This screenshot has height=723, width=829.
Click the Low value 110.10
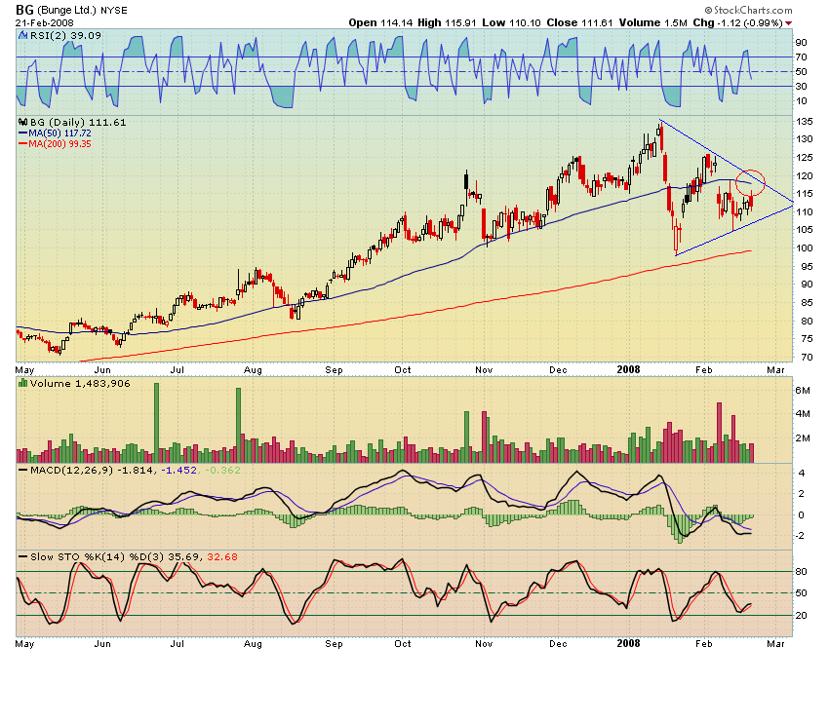525,22
